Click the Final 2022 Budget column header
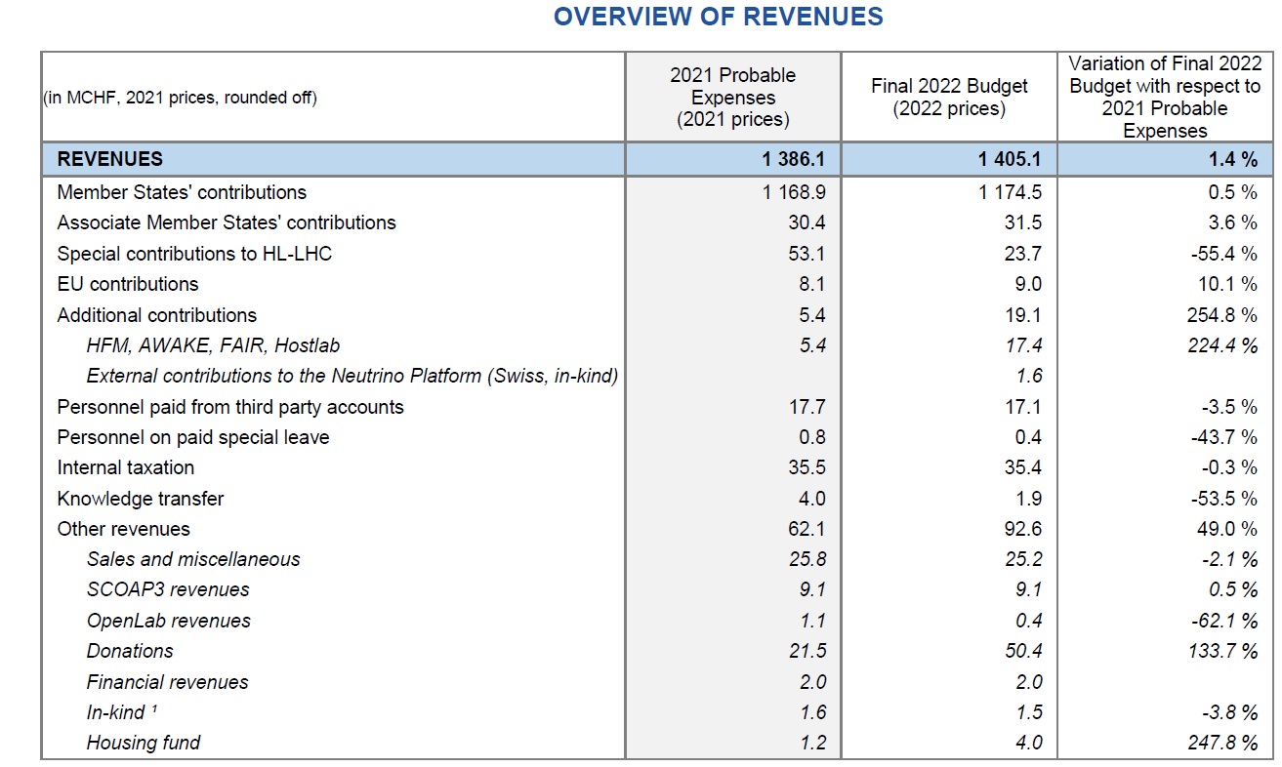 948,98
